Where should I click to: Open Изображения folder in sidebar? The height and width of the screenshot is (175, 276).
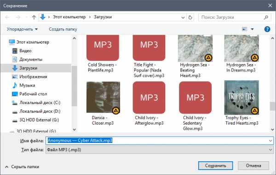coord(29,77)
